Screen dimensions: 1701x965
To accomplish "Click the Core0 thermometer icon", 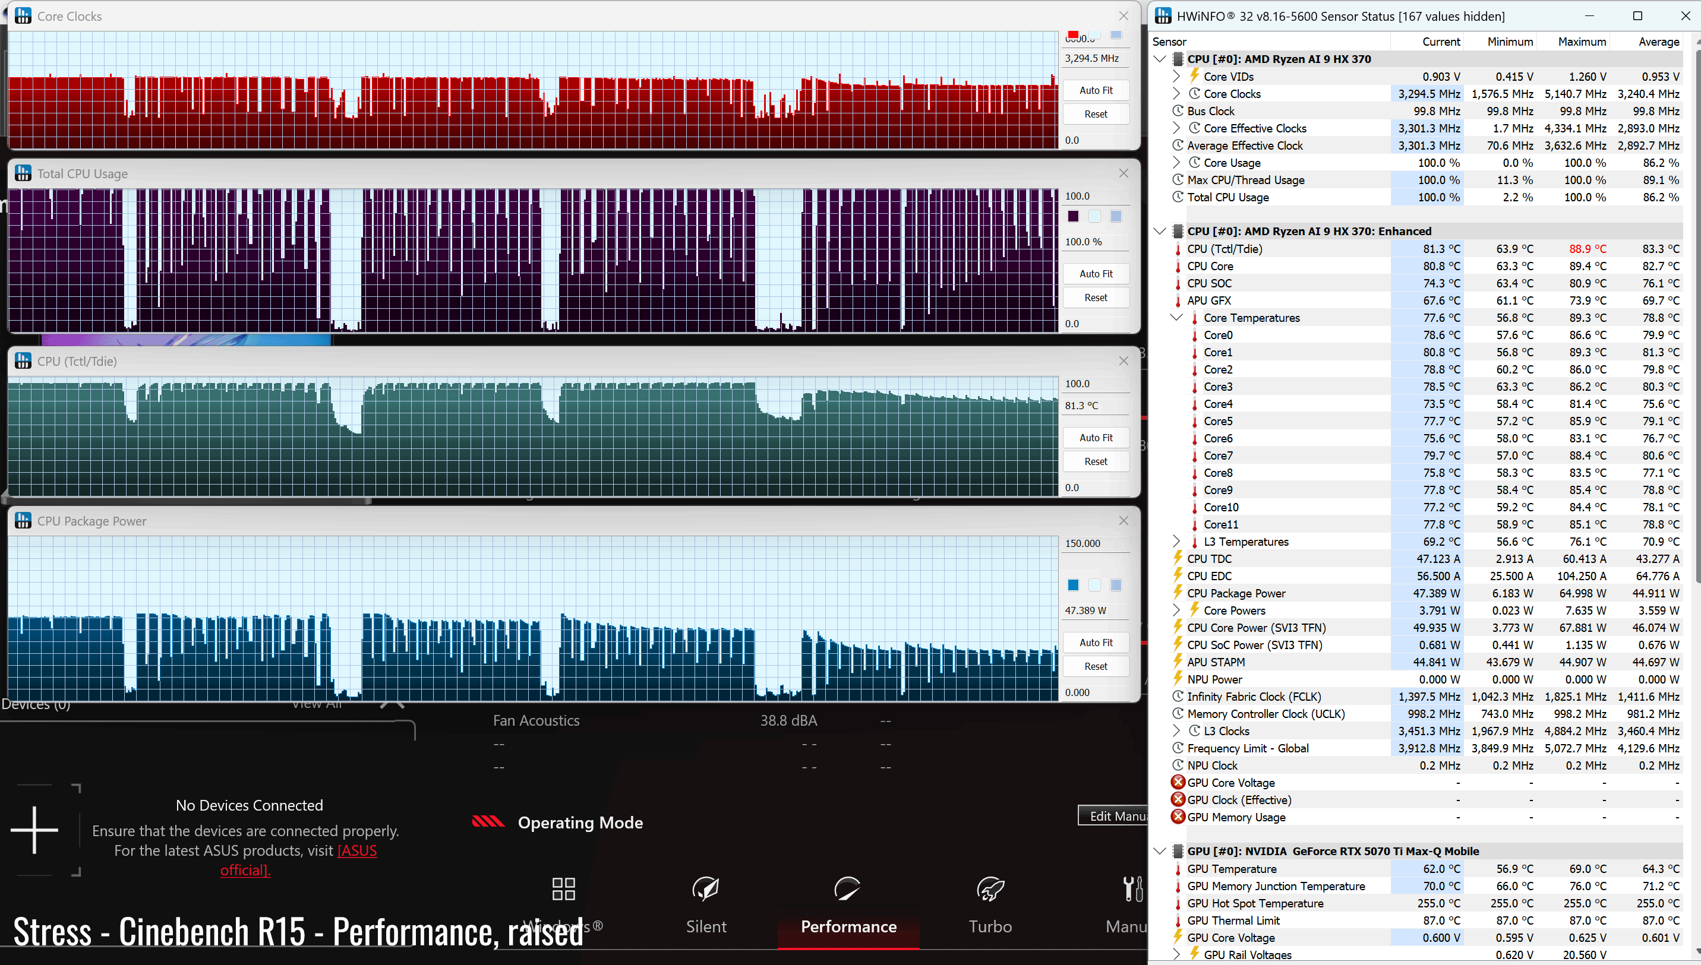I will click(x=1195, y=335).
